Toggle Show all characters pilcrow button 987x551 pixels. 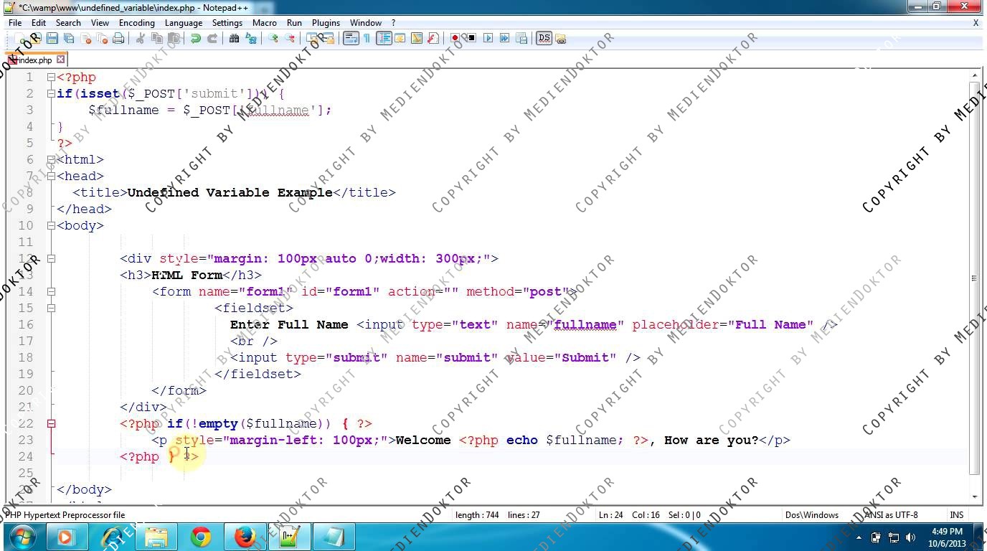click(x=367, y=39)
